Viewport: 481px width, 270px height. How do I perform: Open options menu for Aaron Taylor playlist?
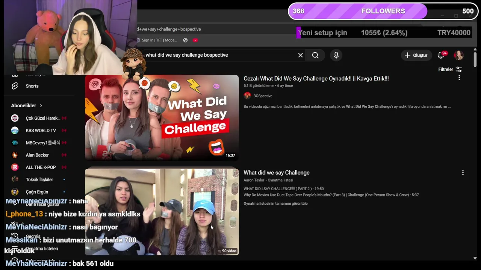click(x=463, y=172)
